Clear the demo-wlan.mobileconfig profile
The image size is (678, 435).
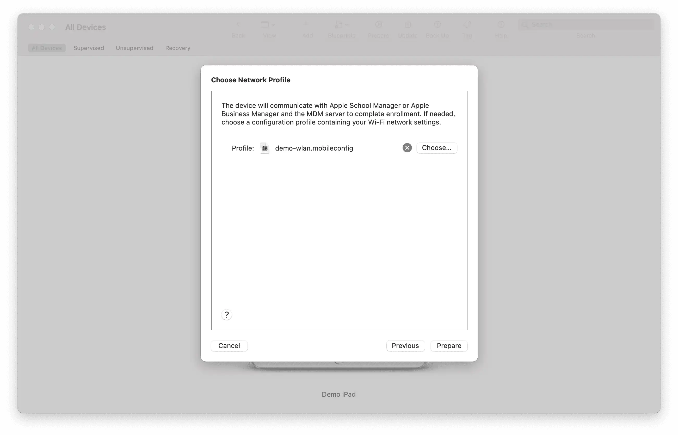(x=407, y=148)
